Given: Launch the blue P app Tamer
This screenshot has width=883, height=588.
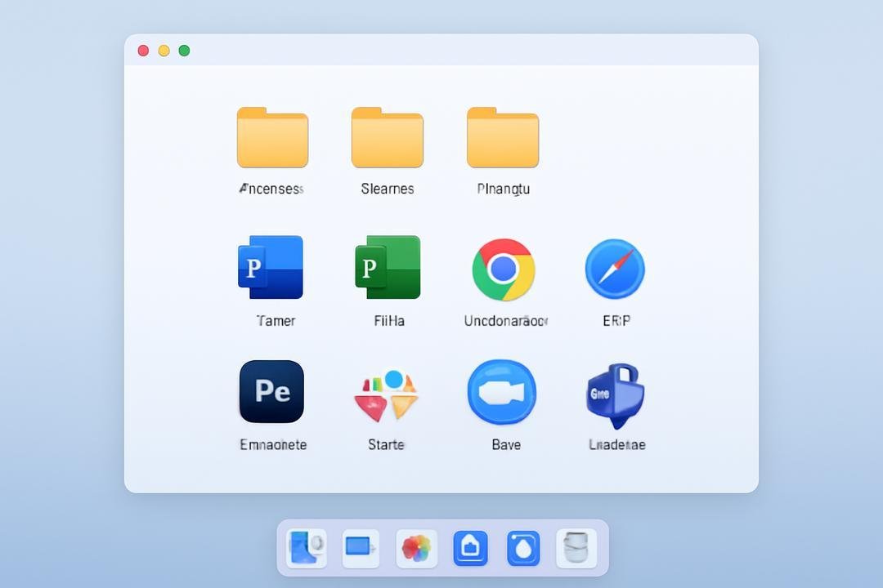Looking at the screenshot, I should (x=271, y=267).
